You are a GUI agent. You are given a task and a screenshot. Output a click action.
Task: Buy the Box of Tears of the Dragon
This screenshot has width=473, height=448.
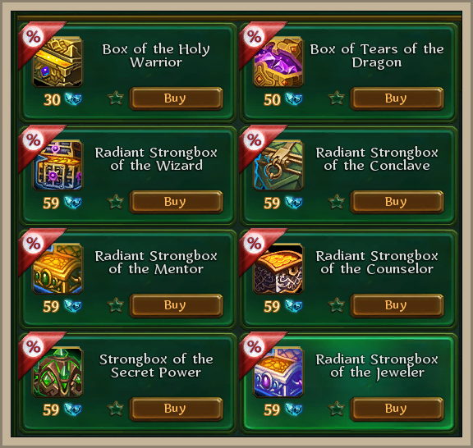pyautogui.click(x=397, y=98)
